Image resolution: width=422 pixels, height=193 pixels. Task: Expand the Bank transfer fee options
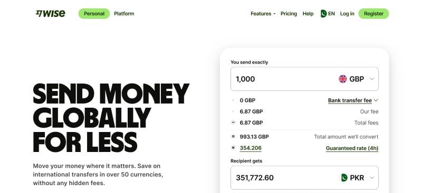[x=353, y=100]
